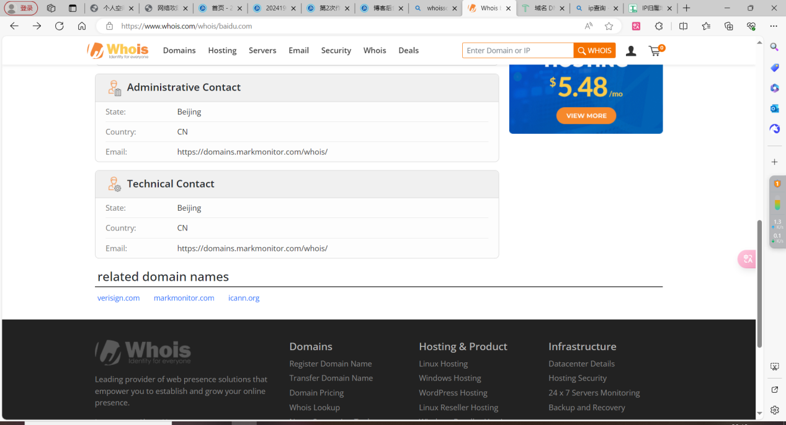Click Administrative Contact email markmonitor URL

point(252,152)
